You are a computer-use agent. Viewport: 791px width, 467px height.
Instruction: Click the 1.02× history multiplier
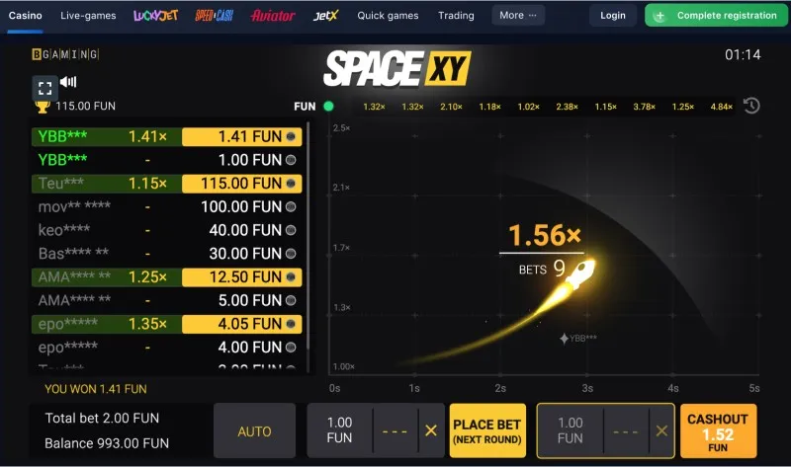pyautogui.click(x=529, y=107)
